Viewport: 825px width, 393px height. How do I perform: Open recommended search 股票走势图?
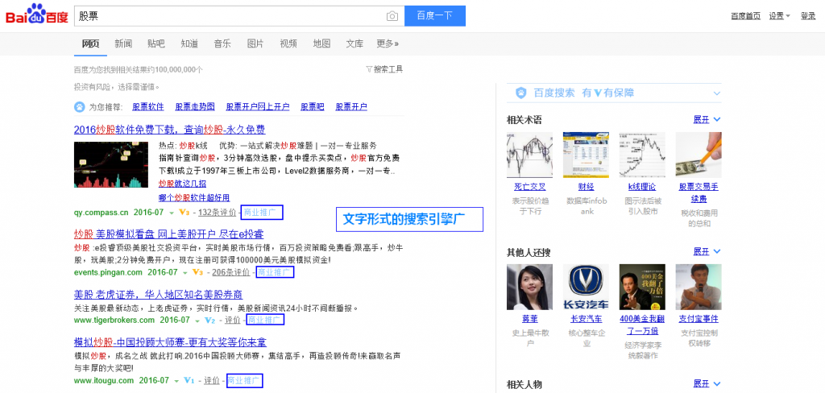[195, 107]
